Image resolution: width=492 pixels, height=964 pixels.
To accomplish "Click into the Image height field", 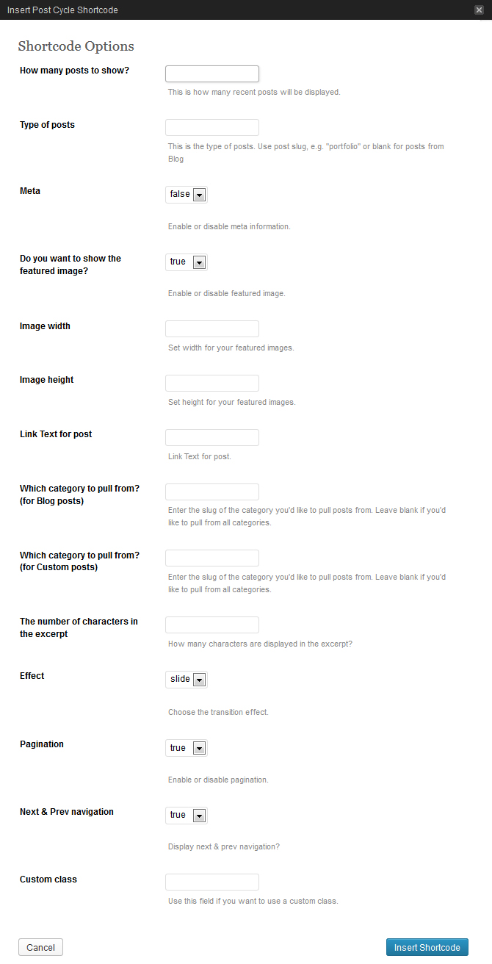I will [x=212, y=383].
